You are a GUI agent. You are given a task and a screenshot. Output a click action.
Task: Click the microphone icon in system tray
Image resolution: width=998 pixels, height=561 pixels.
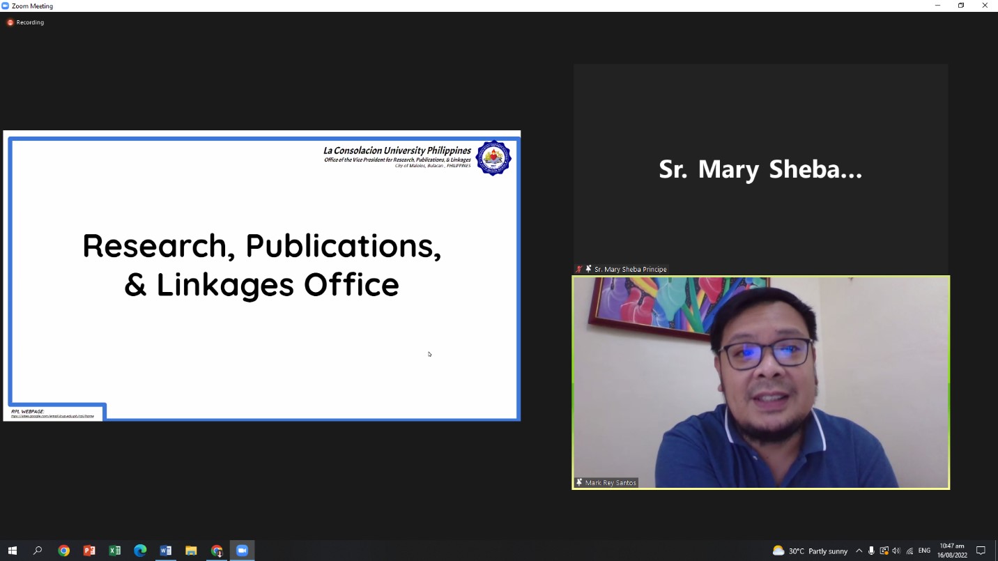pyautogui.click(x=871, y=551)
